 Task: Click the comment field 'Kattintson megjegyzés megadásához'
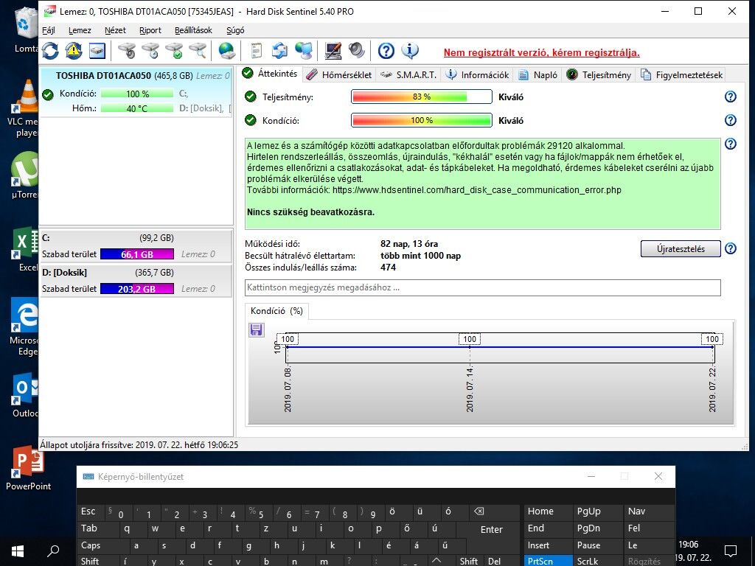[x=482, y=288]
